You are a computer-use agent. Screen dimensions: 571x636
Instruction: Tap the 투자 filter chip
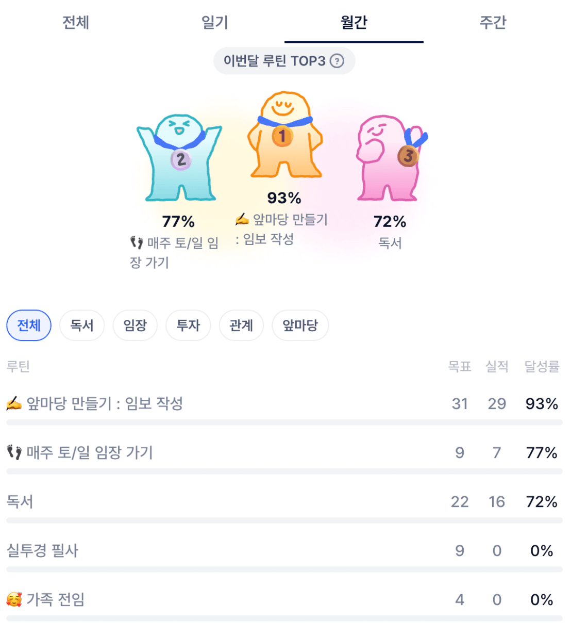188,325
